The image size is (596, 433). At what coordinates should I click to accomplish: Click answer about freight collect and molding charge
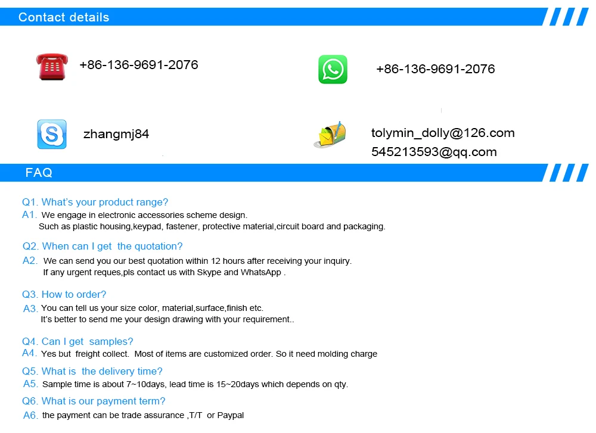tap(209, 354)
